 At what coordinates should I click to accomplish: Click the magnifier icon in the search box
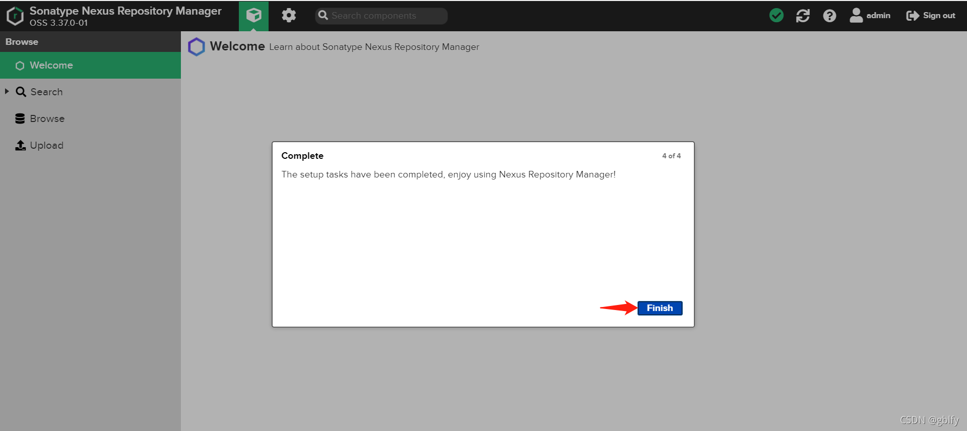tap(323, 16)
